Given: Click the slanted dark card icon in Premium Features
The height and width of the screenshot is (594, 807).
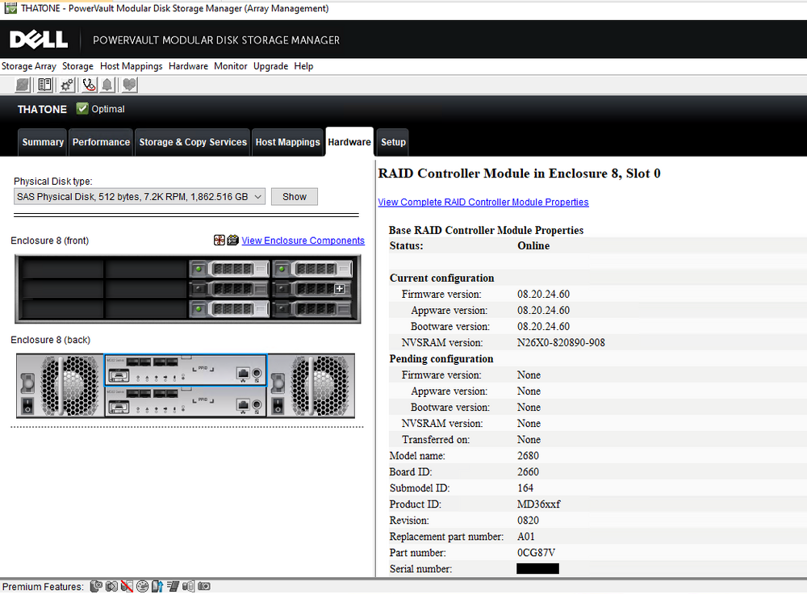Looking at the screenshot, I should [173, 586].
